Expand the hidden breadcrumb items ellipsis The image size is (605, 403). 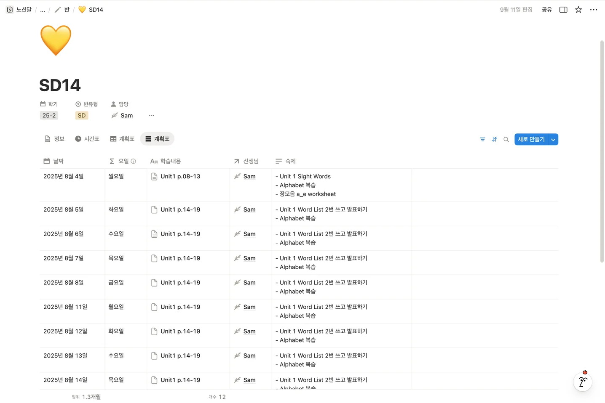point(42,9)
